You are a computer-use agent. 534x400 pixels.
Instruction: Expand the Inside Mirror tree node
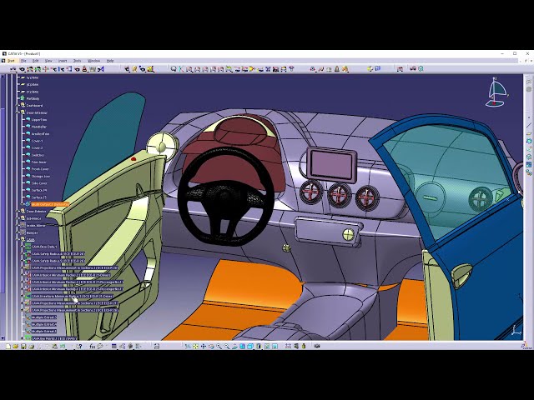[18, 226]
